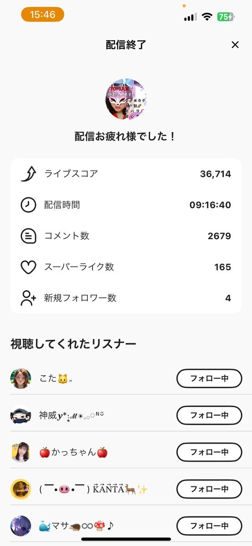
Task: Close the 配信終了 screen with the X
Action: 235,45
